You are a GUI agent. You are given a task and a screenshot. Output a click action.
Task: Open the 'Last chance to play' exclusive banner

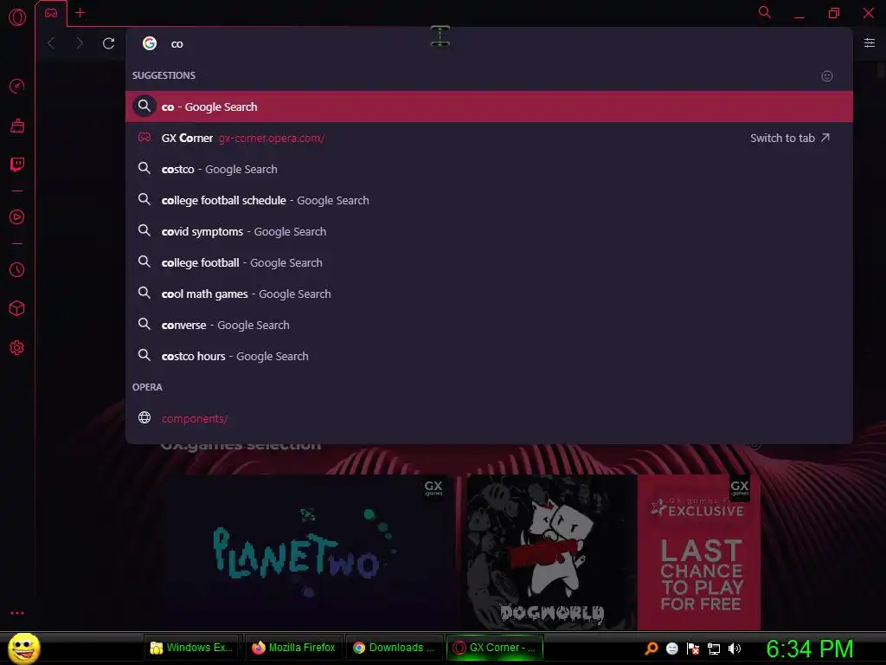point(699,552)
